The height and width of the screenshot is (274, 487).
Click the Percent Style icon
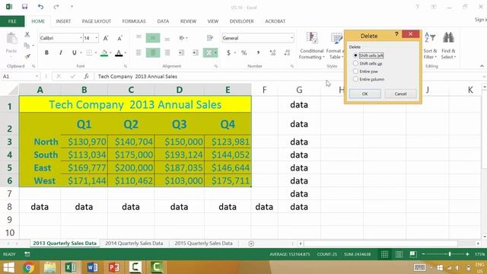[243, 53]
